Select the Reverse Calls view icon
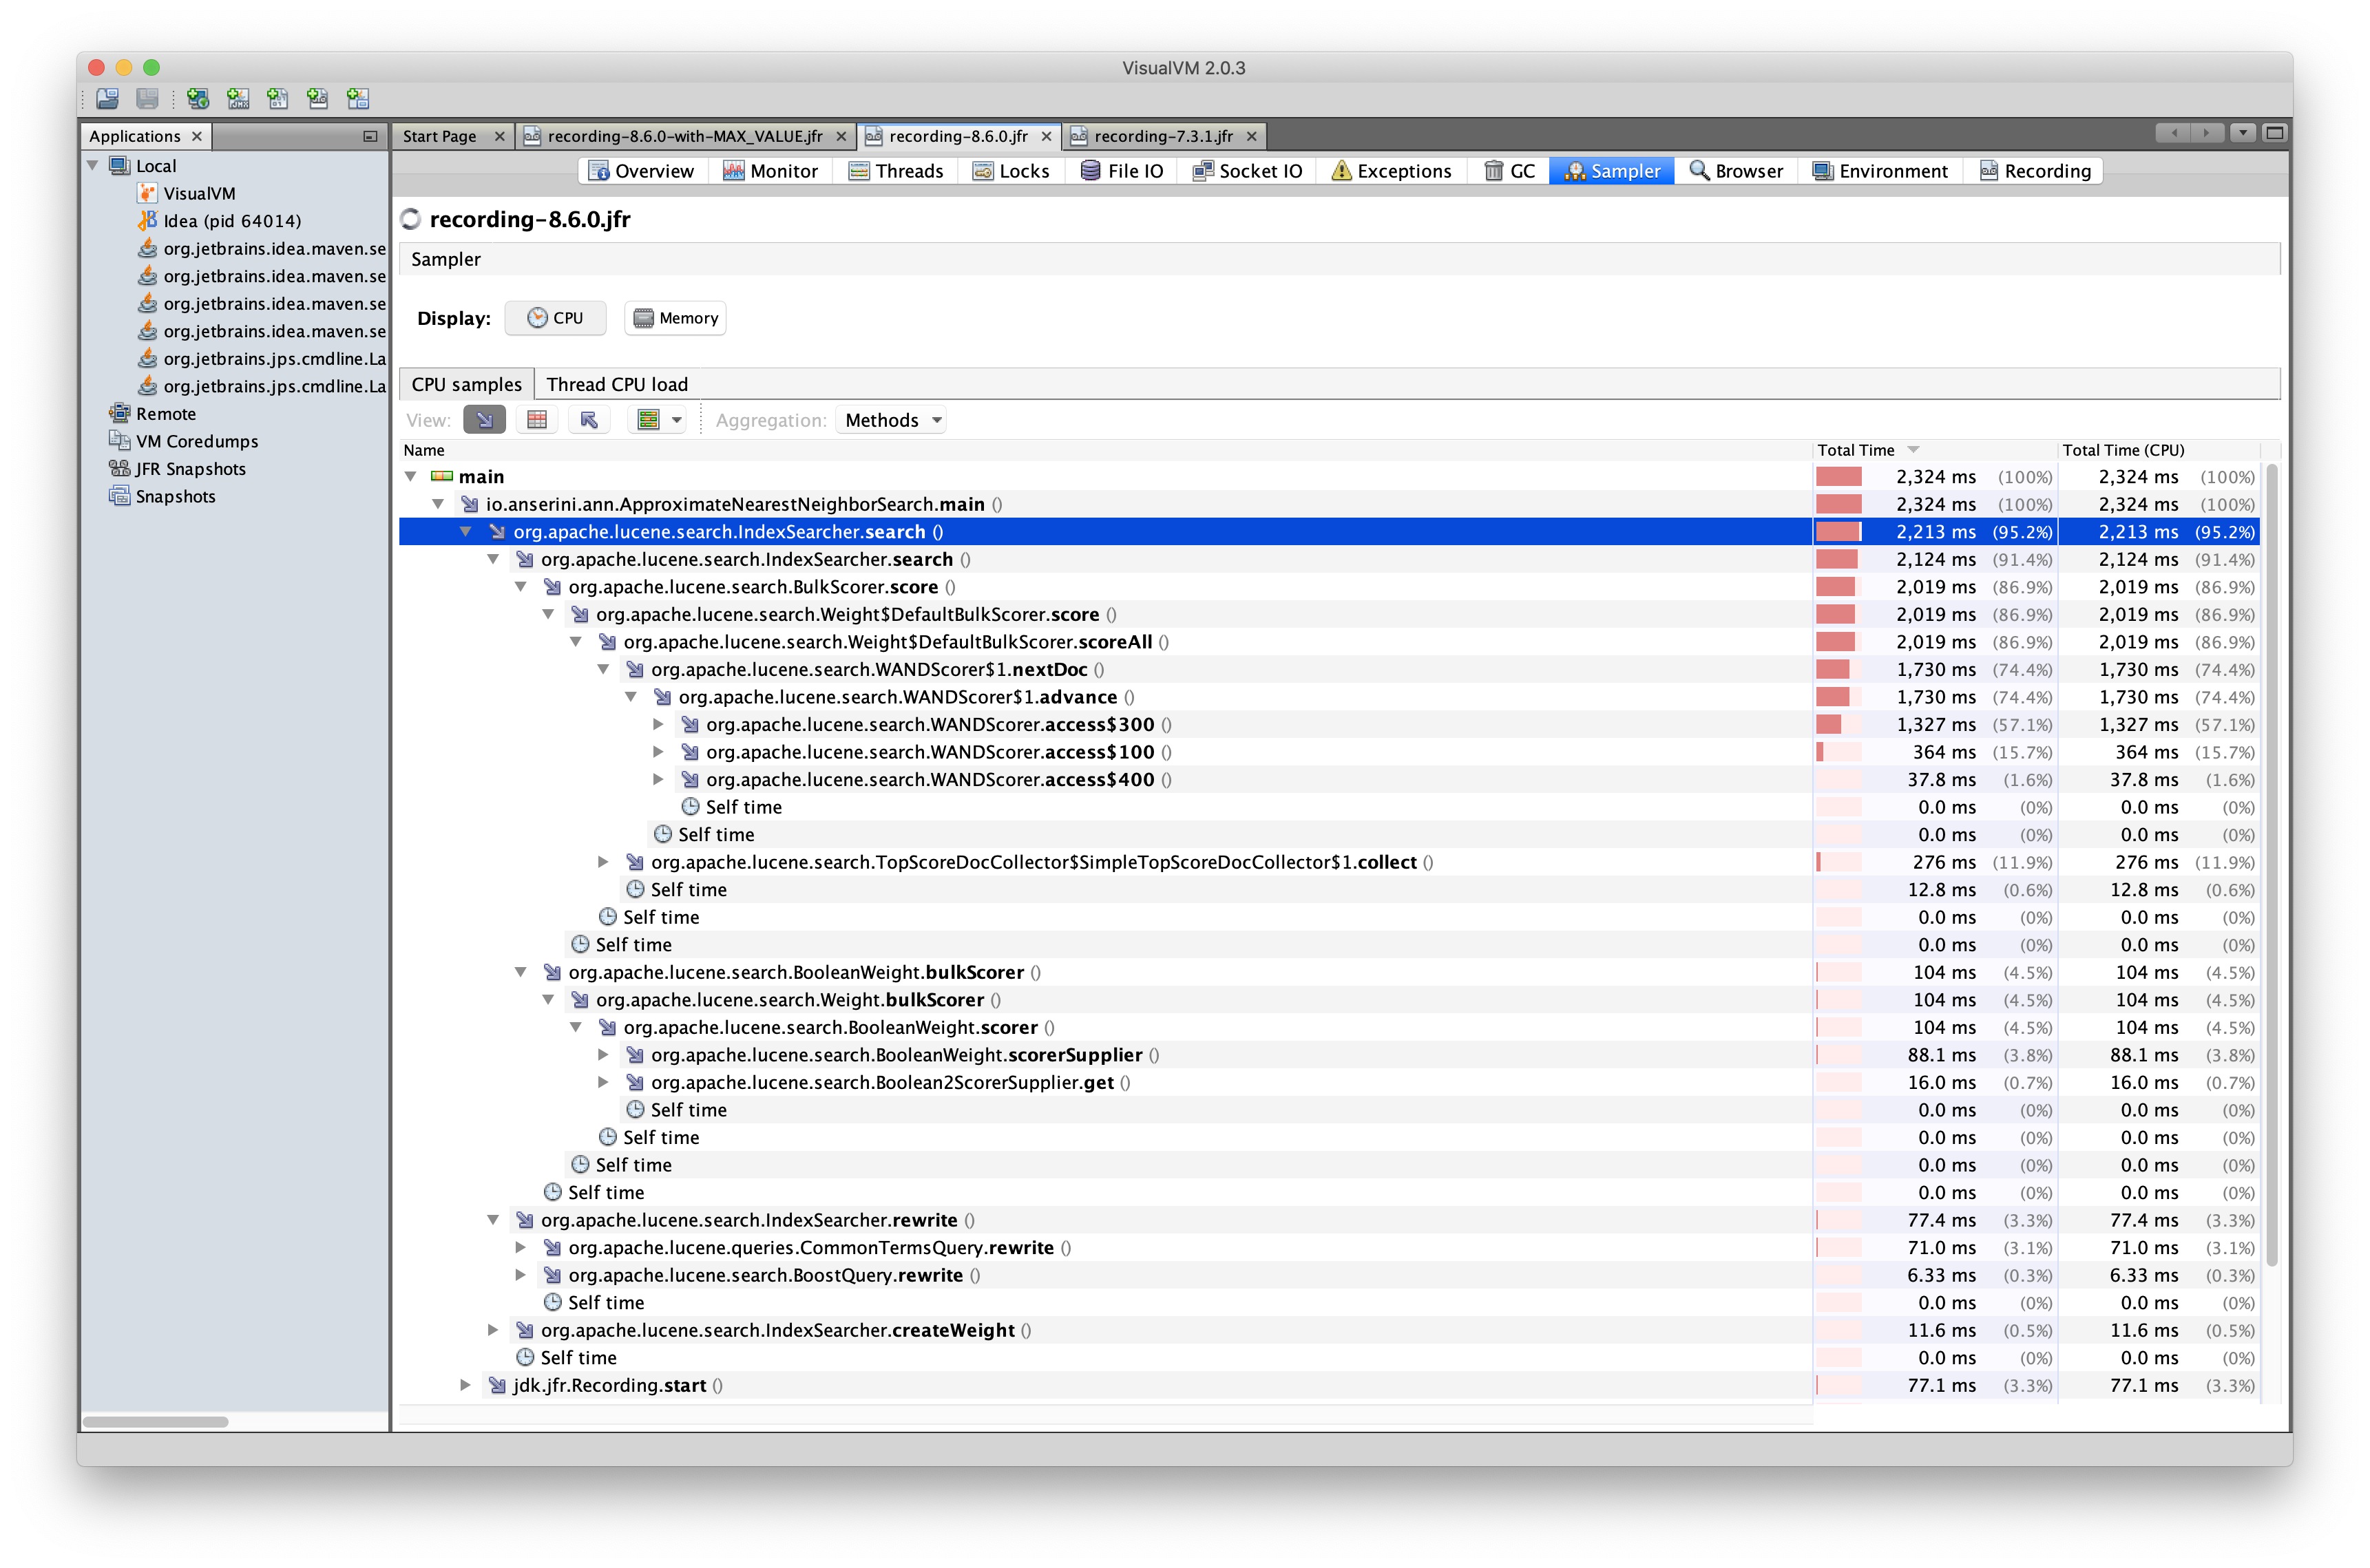This screenshot has width=2370, height=1568. pos(589,420)
